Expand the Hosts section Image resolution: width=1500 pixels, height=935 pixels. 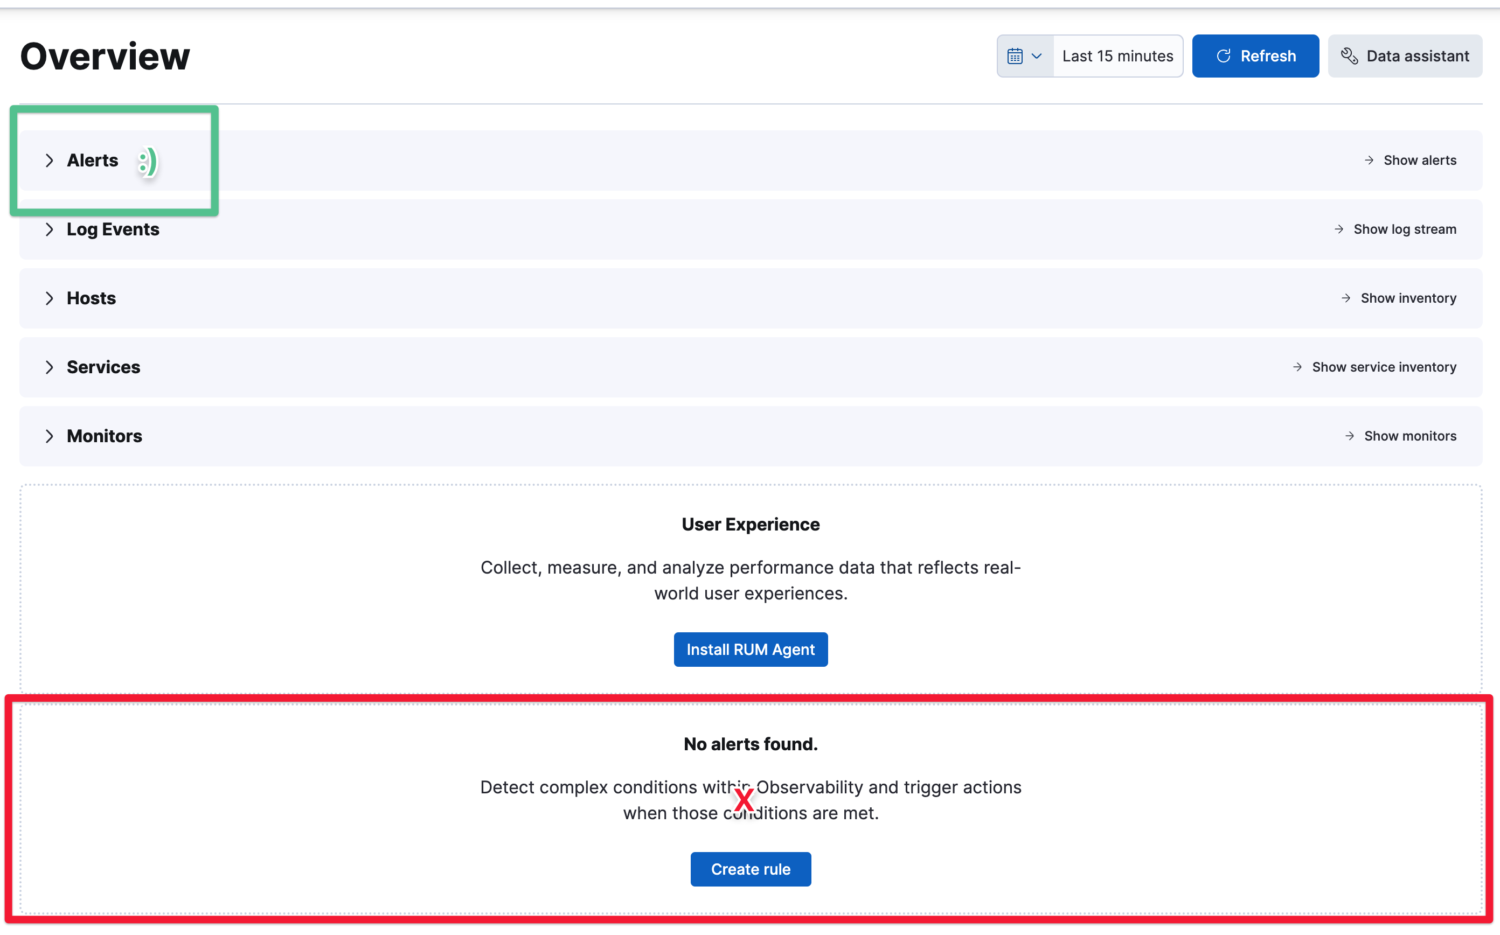coord(51,298)
